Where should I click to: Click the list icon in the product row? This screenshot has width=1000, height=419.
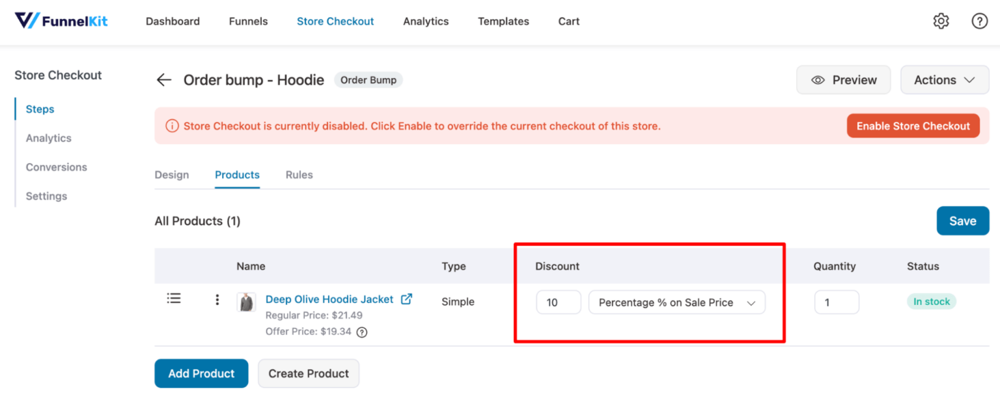point(174,298)
